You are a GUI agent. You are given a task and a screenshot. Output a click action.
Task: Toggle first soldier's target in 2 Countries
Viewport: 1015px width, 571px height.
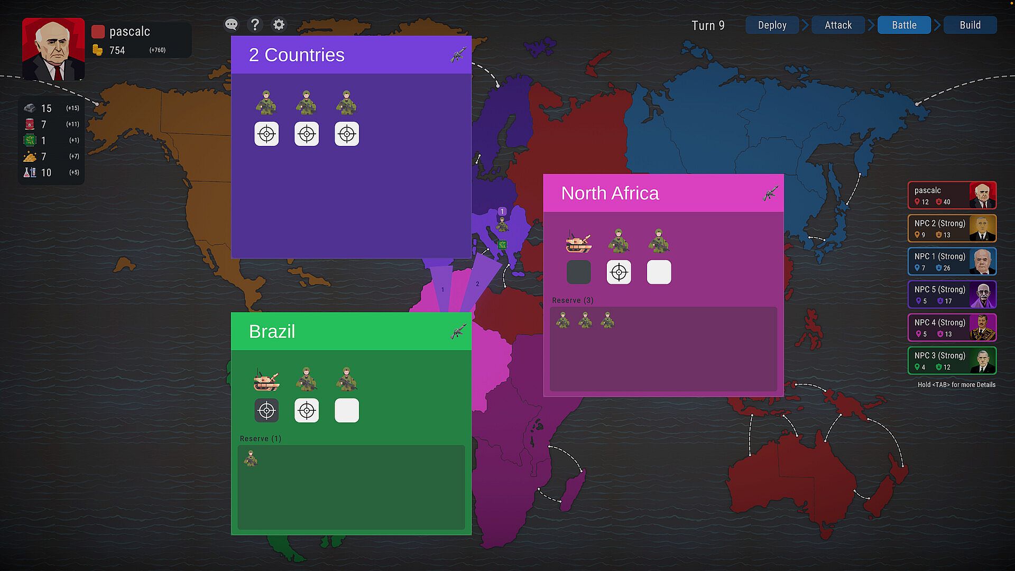[x=266, y=134]
